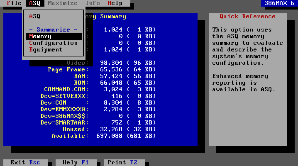Open the Help menu
298x166 pixels.
[x=115, y=3]
